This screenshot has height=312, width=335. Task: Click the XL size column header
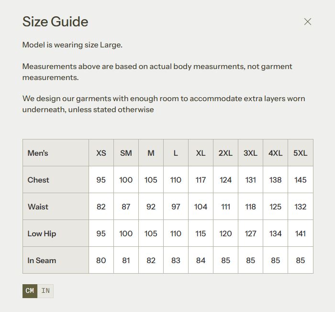coord(201,153)
